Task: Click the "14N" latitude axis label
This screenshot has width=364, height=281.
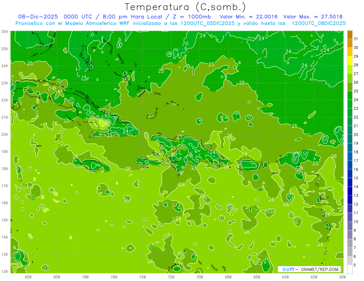Action: click(x=5, y=237)
